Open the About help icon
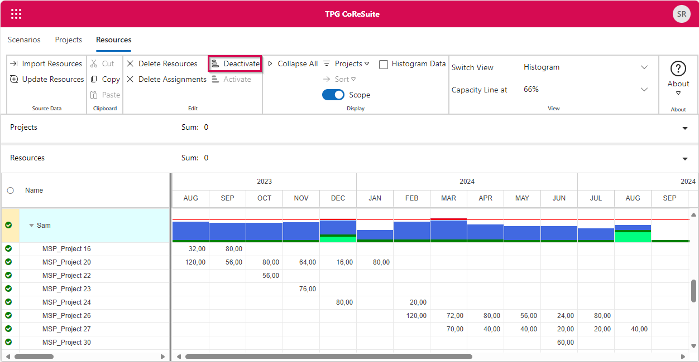 pos(678,69)
